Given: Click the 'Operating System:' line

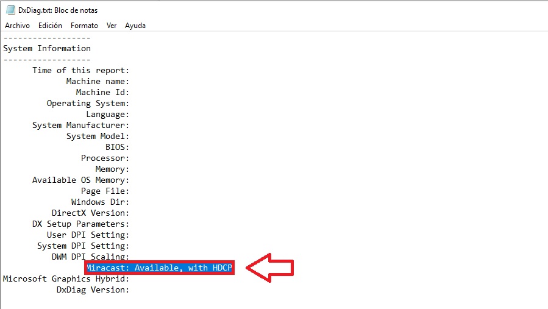Looking at the screenshot, I should [88, 103].
